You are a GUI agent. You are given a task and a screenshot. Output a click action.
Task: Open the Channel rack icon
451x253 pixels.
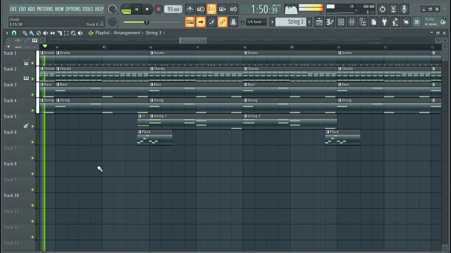341,22
